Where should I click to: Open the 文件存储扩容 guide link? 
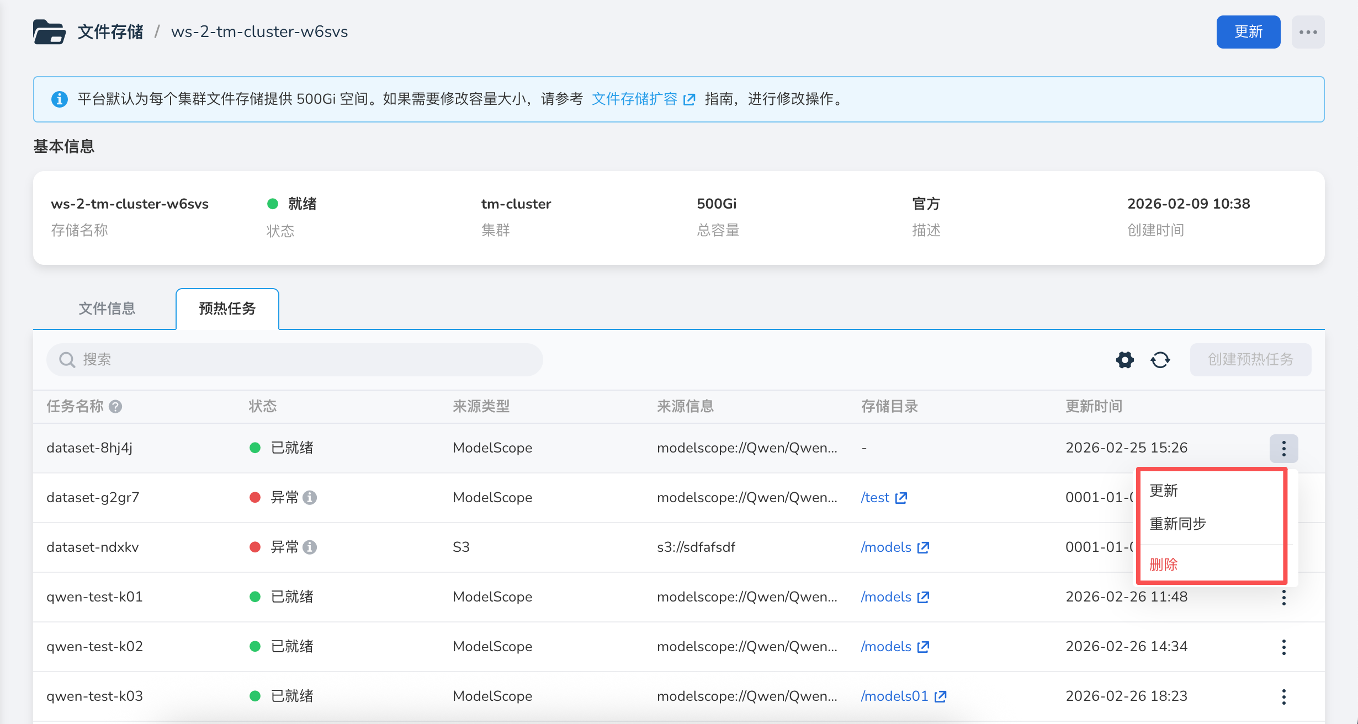[x=634, y=99]
